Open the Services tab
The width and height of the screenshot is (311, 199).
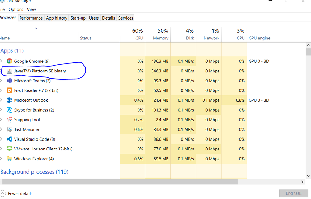[x=125, y=18]
